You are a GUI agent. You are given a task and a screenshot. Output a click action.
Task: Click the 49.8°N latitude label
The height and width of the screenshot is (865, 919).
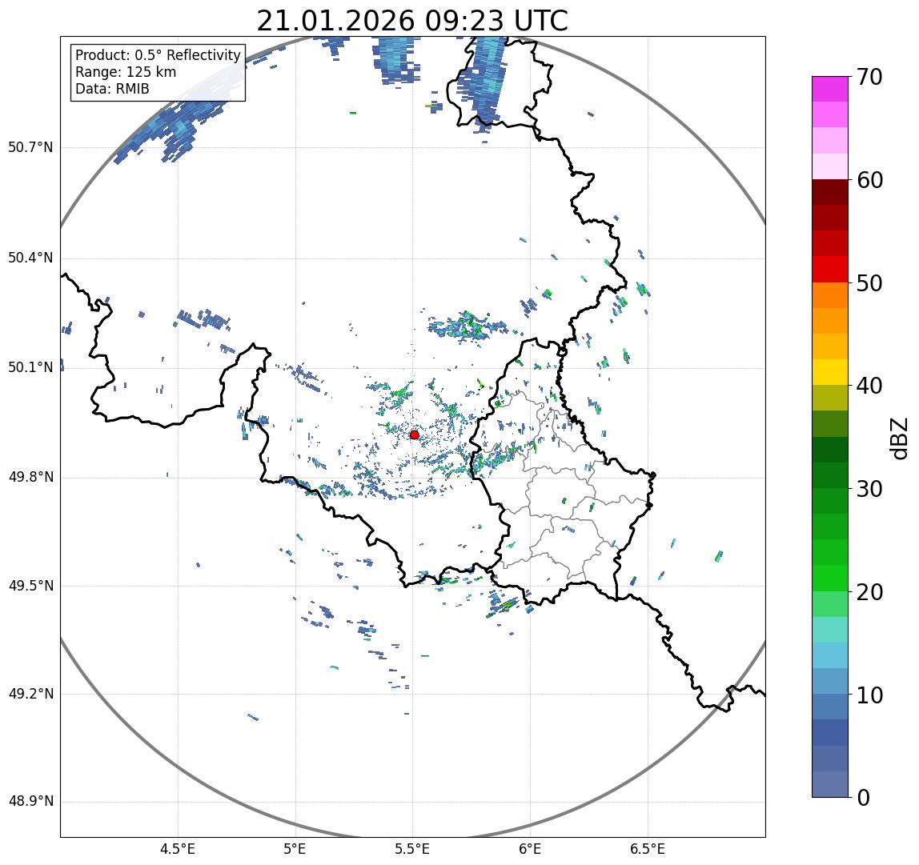[30, 477]
